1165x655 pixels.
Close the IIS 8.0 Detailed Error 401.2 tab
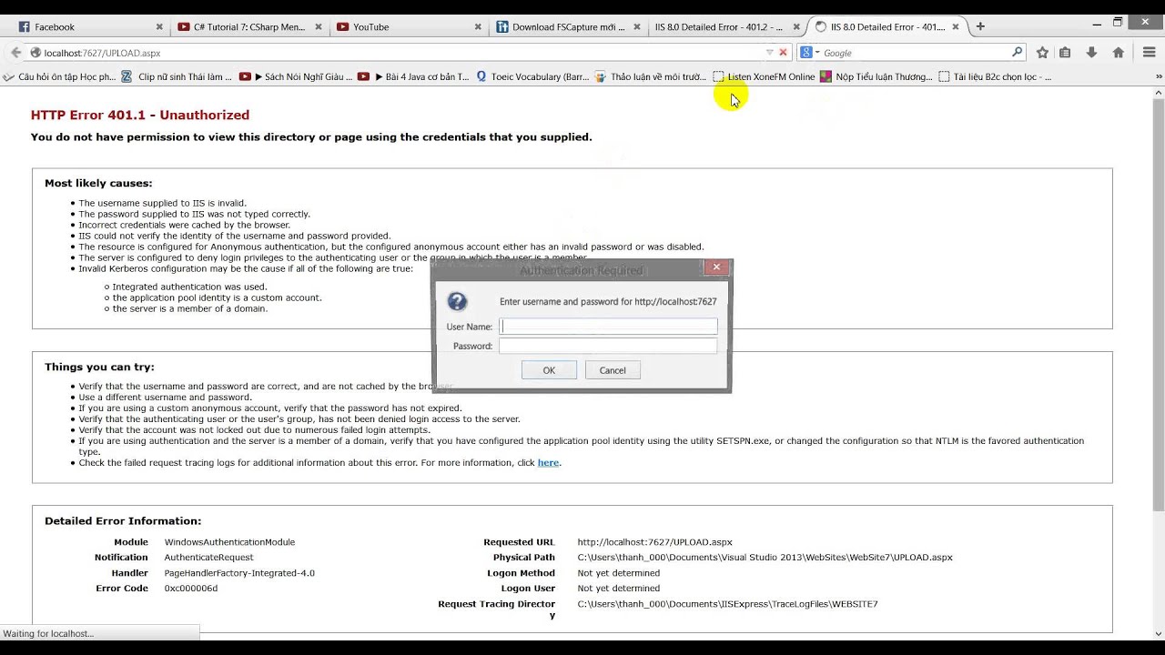(x=795, y=27)
